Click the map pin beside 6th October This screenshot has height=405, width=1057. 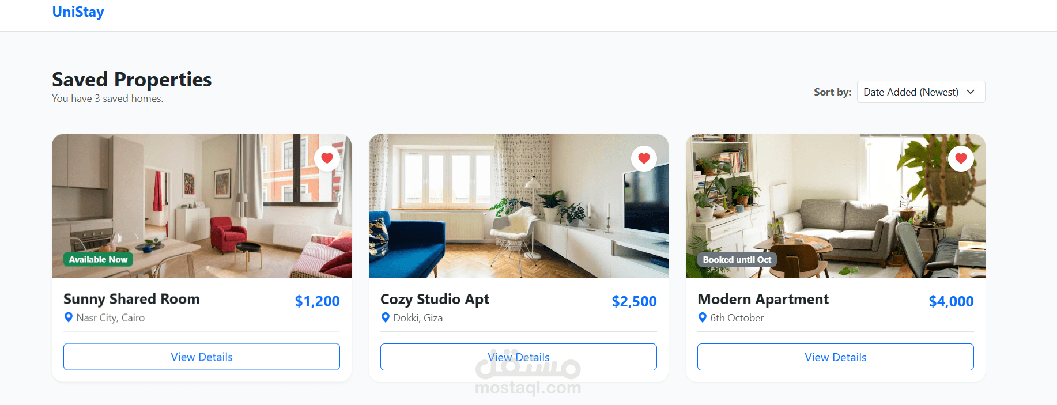(703, 317)
